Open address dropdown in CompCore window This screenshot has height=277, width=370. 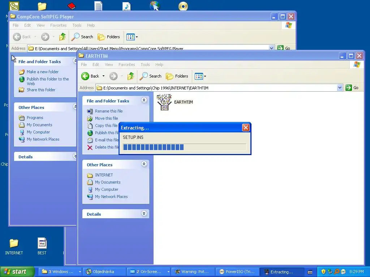[x=271, y=48]
